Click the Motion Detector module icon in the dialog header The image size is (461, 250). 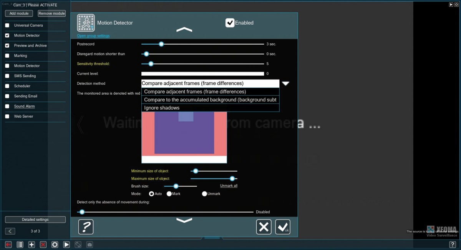coord(86,23)
